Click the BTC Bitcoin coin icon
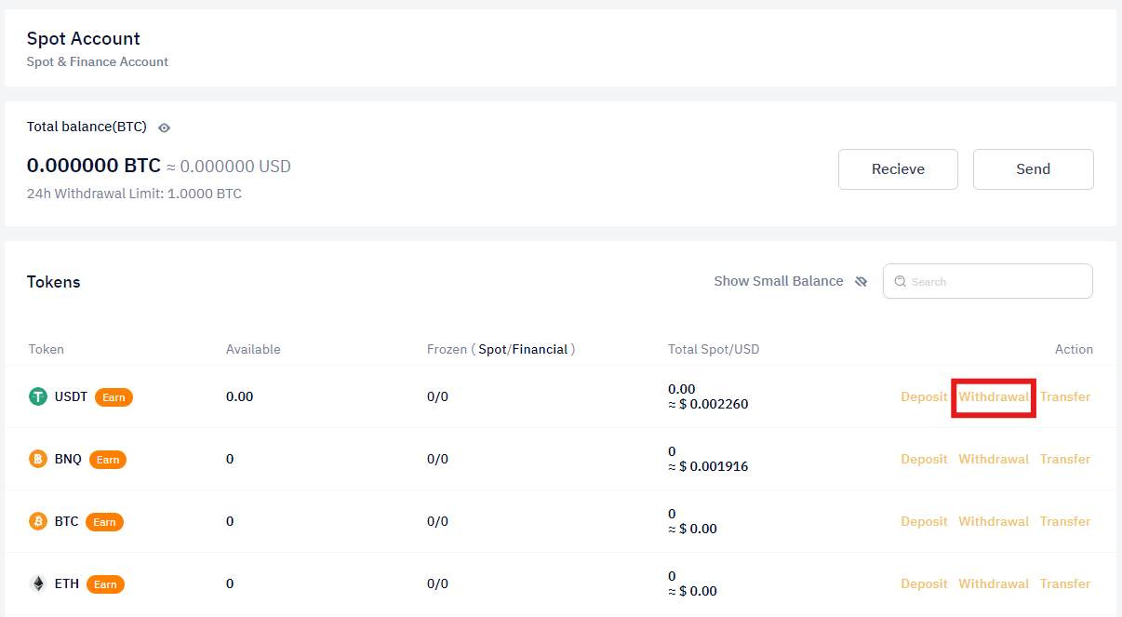Screen dimensions: 1122x617 pyautogui.click(x=38, y=522)
